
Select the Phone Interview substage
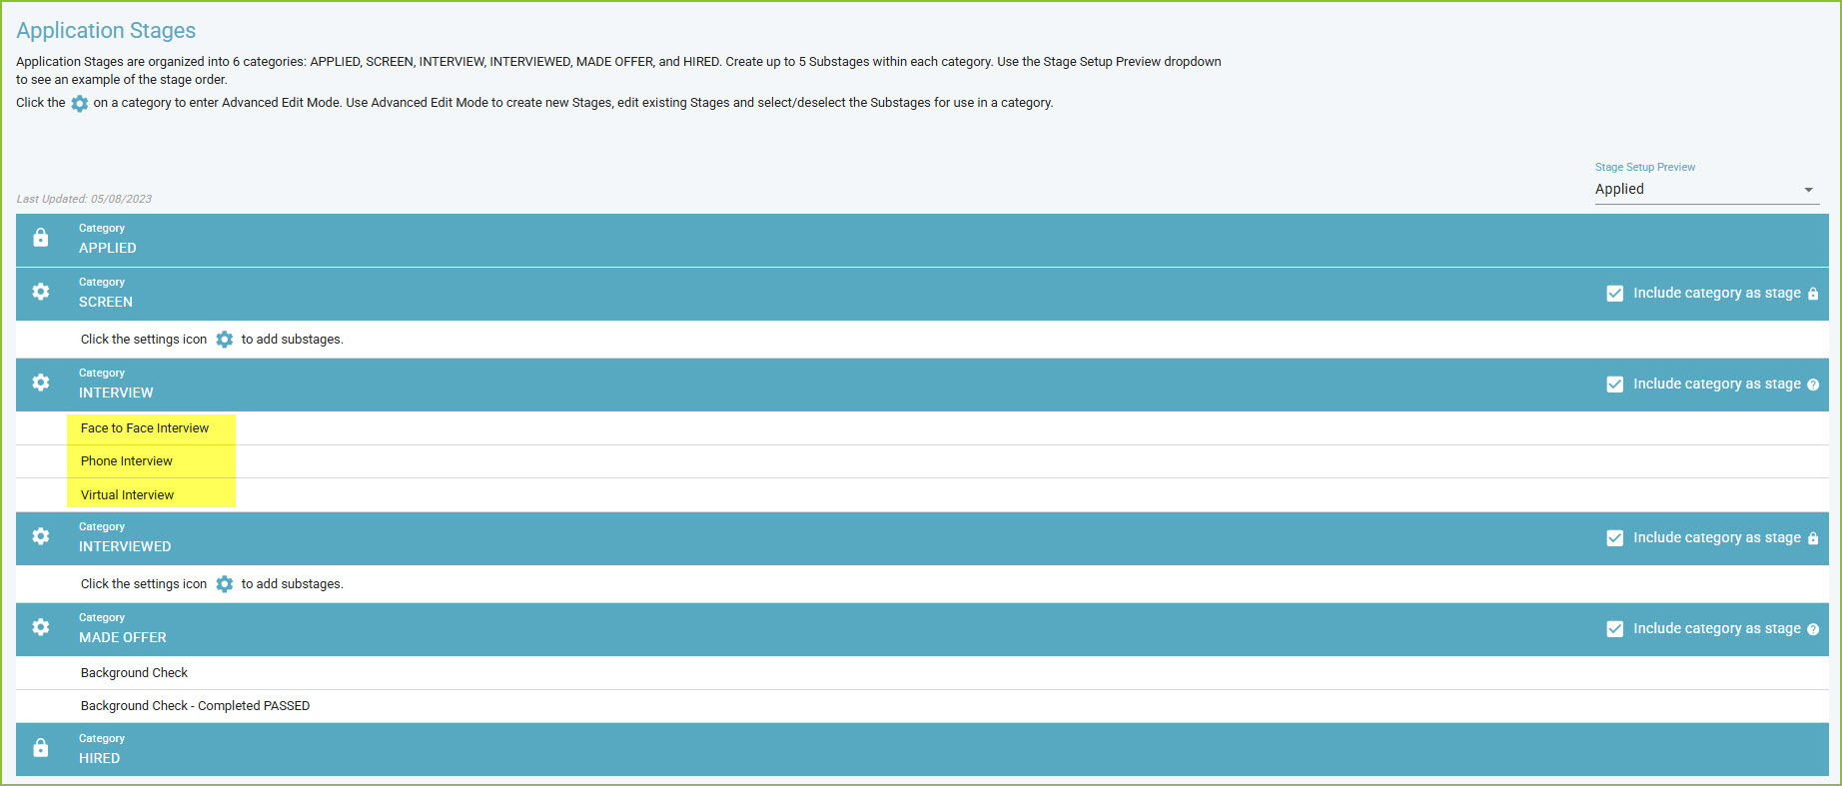[127, 461]
